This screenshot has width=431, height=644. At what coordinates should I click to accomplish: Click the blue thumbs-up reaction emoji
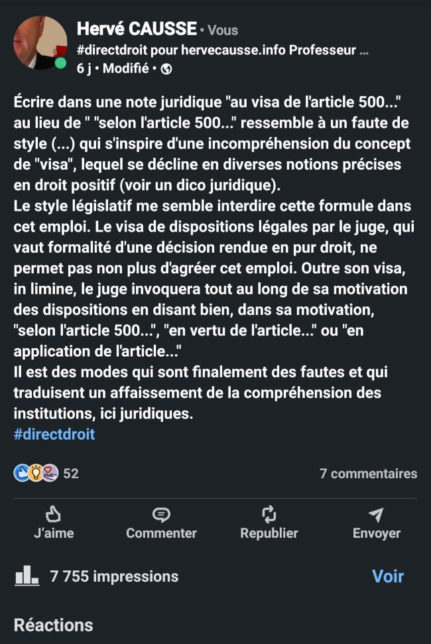(21, 474)
